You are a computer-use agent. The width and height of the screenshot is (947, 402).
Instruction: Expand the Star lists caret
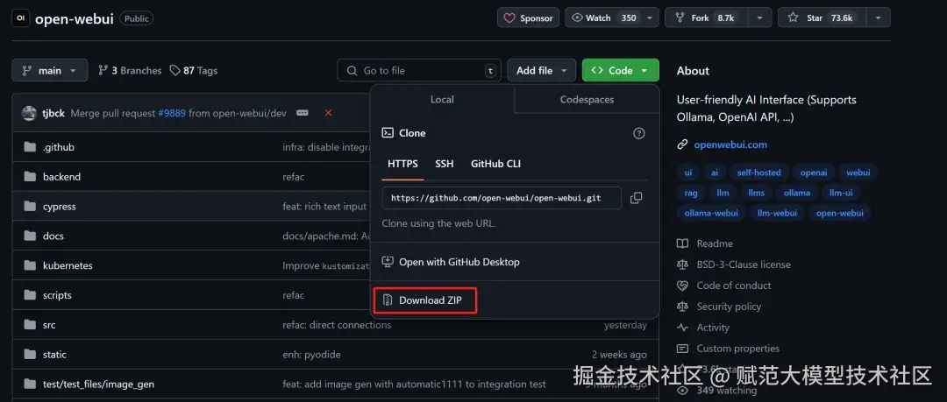878,18
